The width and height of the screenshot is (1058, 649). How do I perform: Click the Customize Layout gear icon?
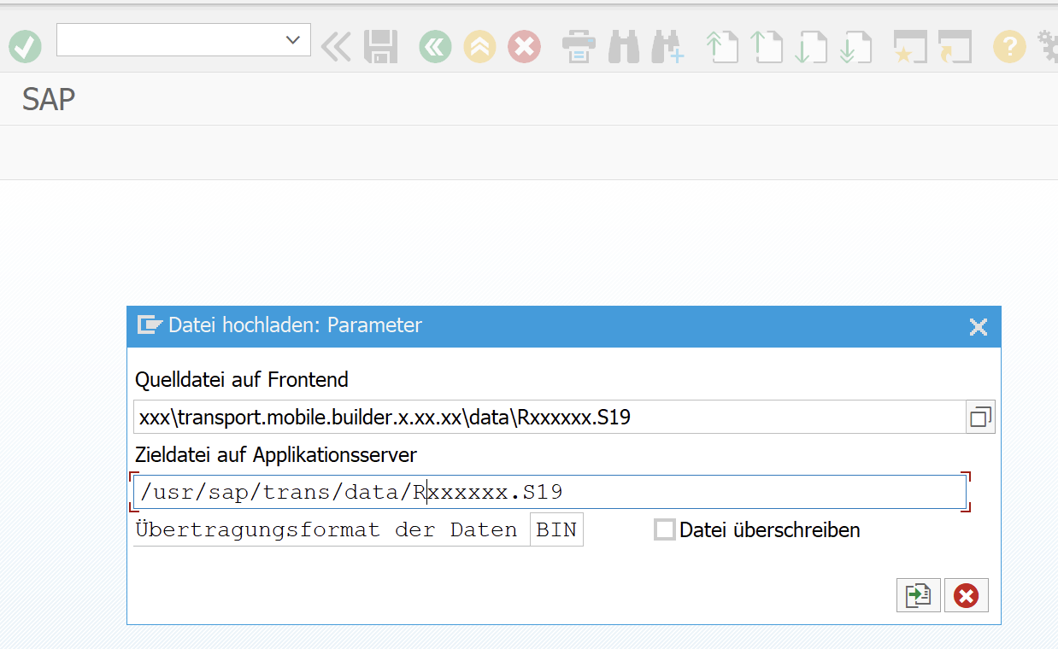point(1047,46)
